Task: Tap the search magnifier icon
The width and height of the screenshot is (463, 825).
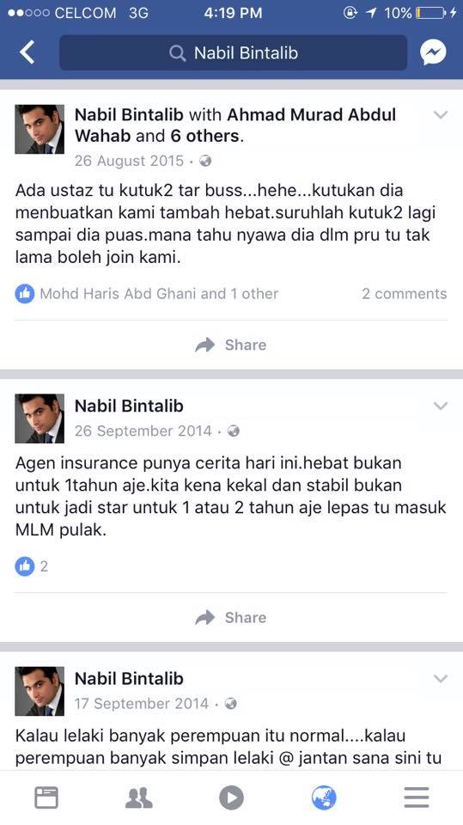Action: click(x=177, y=53)
